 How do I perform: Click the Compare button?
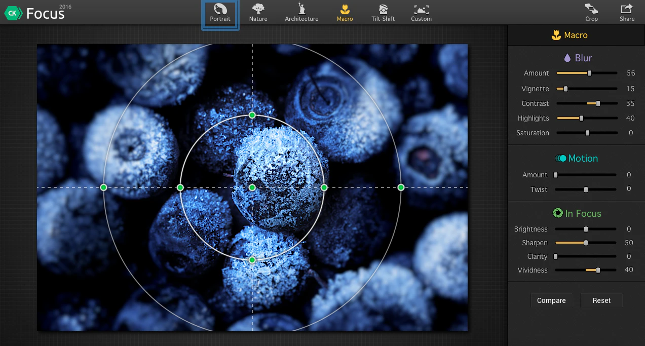click(x=551, y=300)
